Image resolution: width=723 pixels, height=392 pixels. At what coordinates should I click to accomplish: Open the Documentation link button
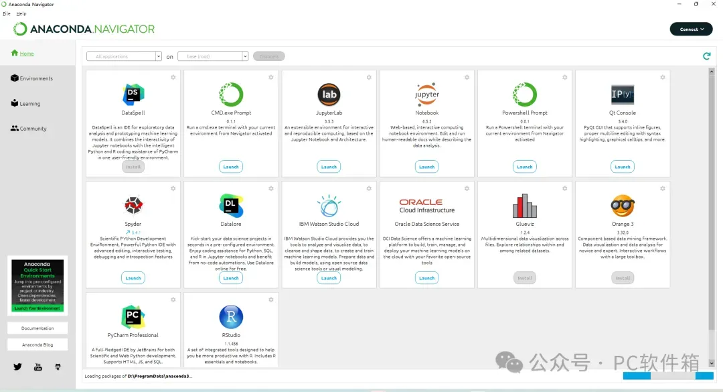click(37, 328)
